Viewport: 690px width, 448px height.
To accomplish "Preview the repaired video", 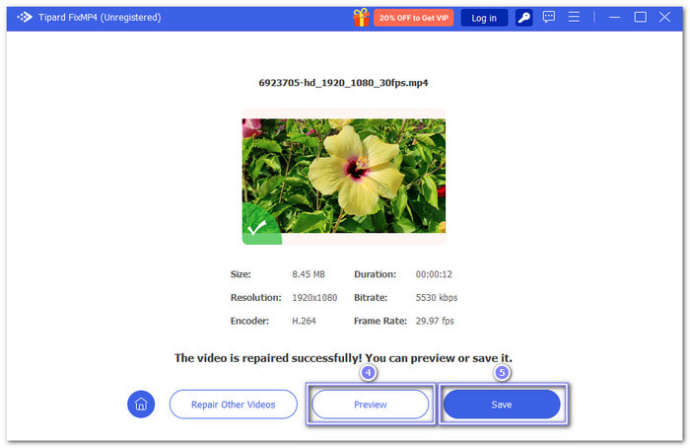I will click(371, 404).
